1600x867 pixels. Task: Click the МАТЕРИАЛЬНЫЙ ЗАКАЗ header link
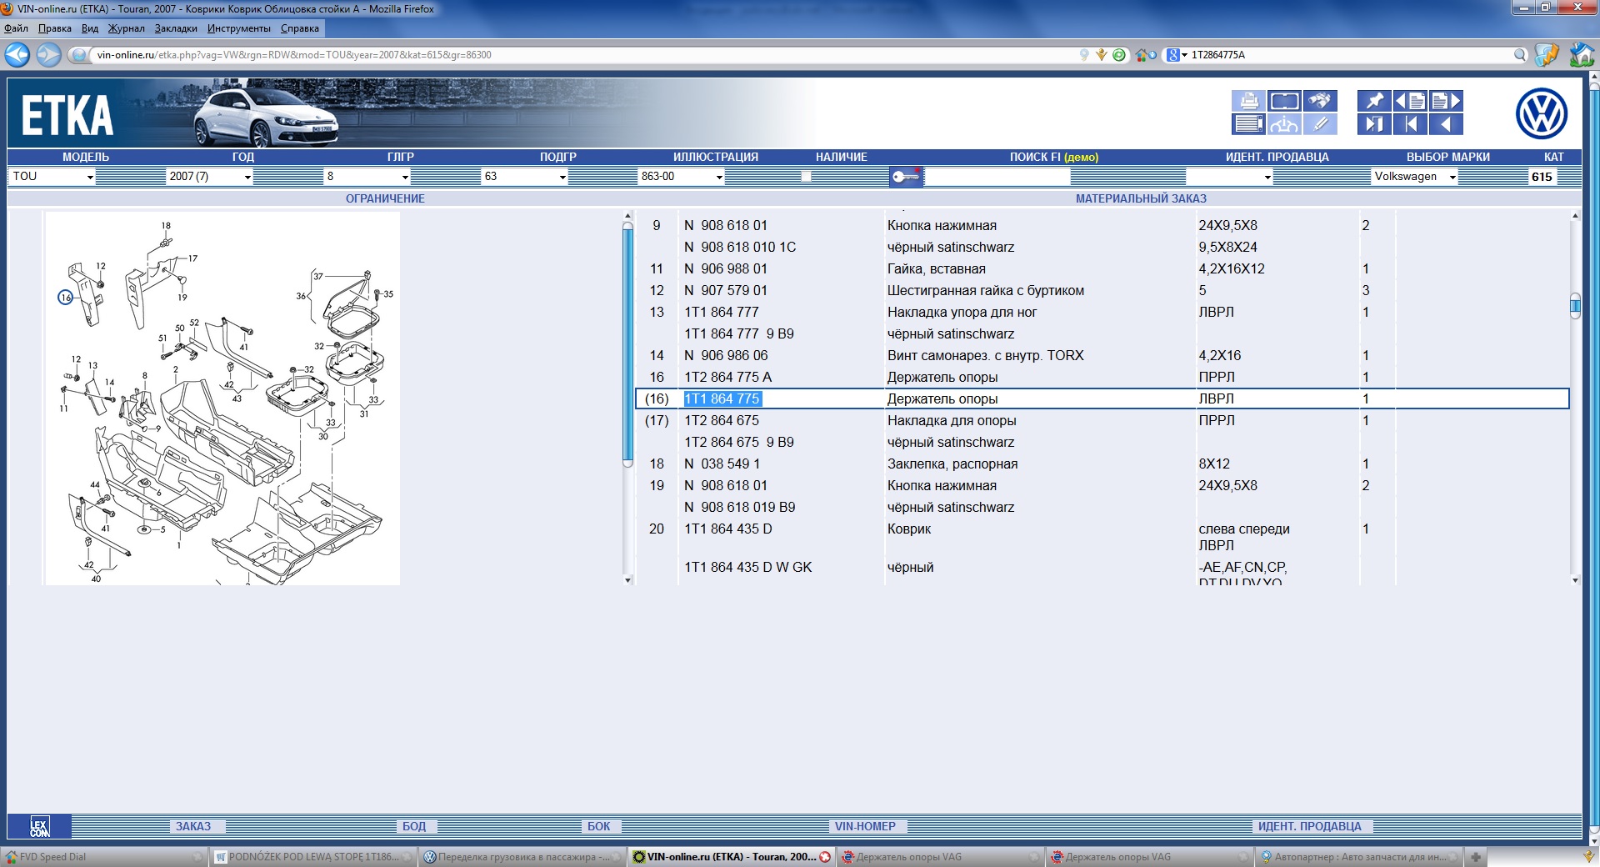(1141, 198)
